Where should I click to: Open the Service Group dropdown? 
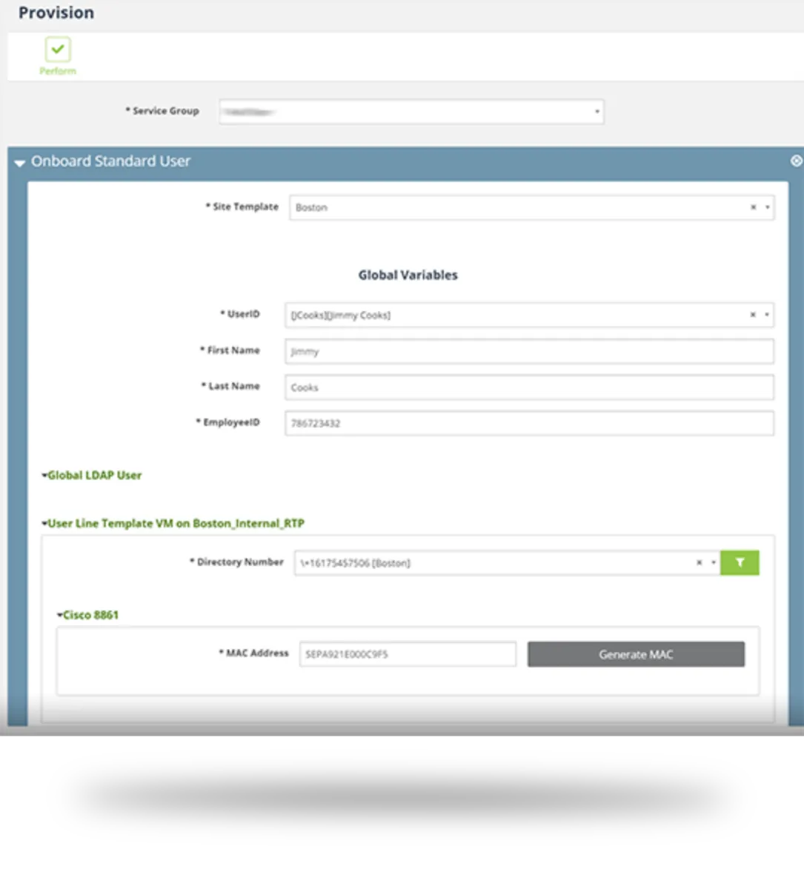(411, 112)
